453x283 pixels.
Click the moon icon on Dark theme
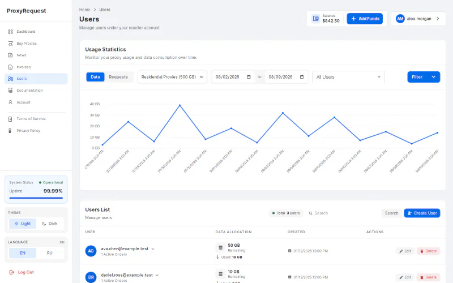pos(44,224)
